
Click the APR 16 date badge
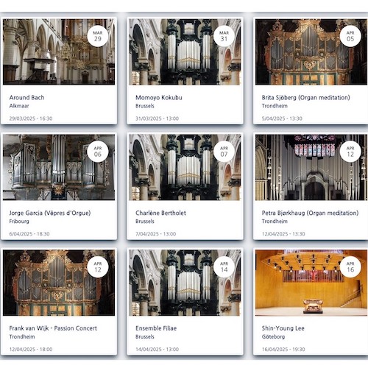click(350, 267)
